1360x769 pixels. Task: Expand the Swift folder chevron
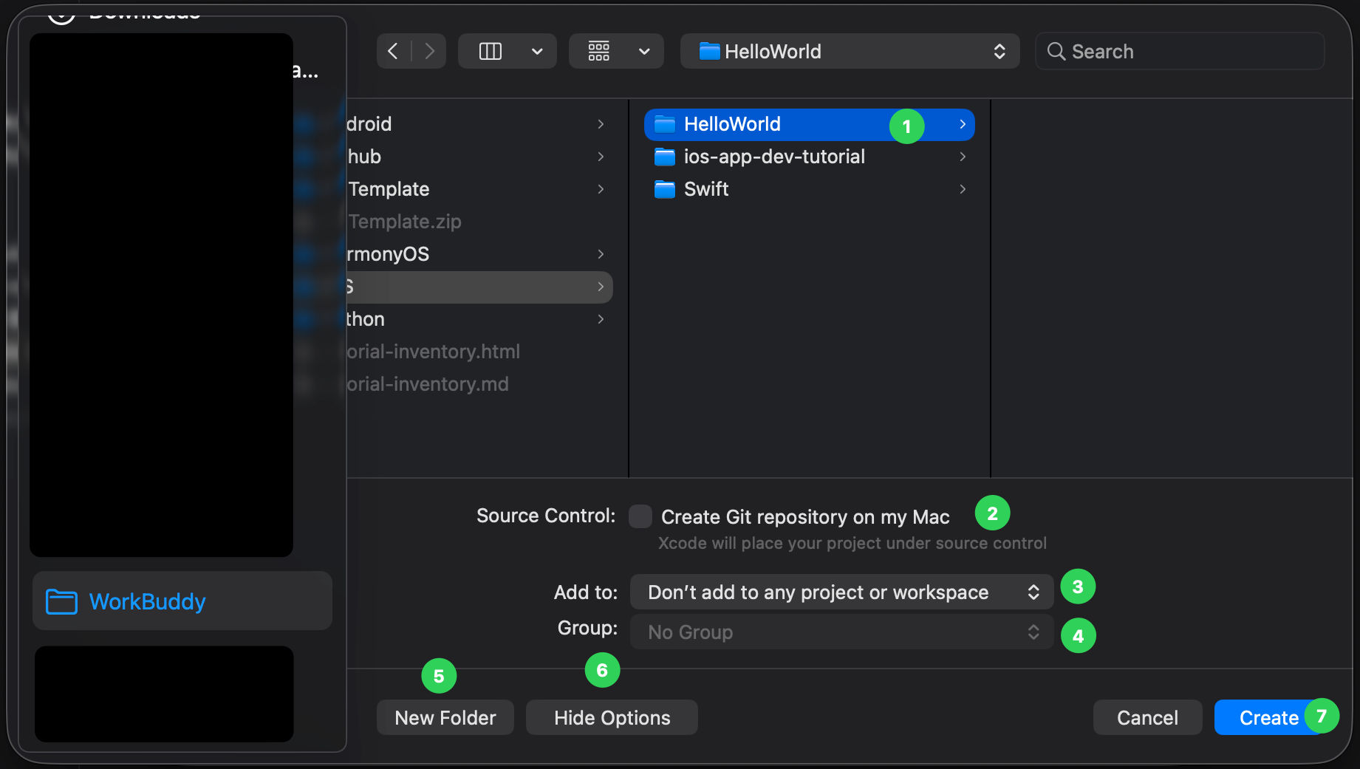click(963, 189)
